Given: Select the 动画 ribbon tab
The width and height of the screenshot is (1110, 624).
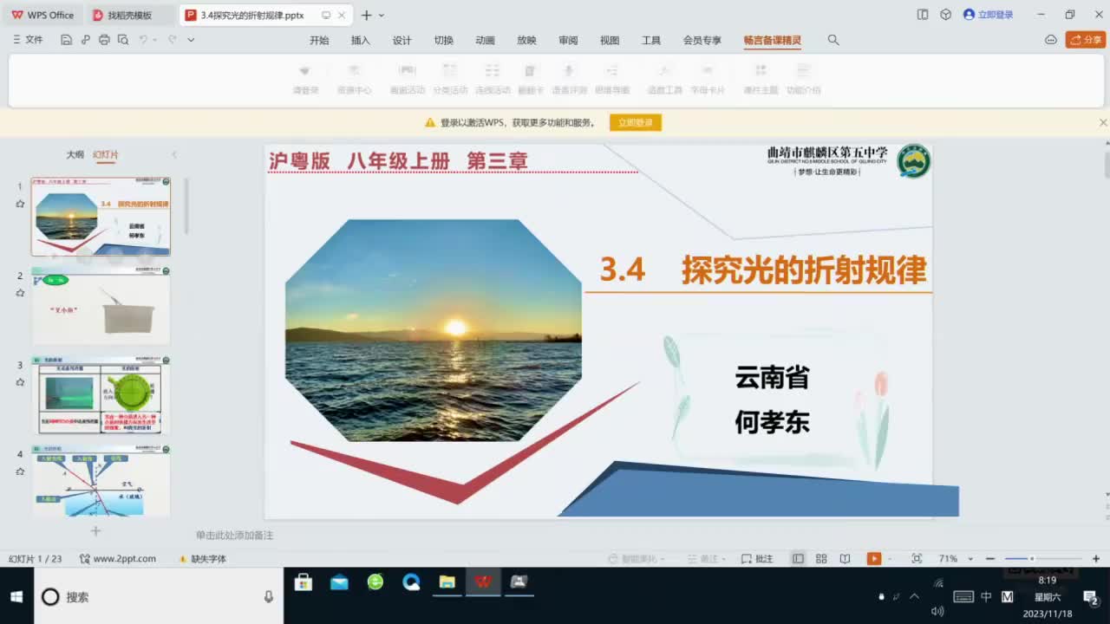Looking at the screenshot, I should click(x=485, y=41).
